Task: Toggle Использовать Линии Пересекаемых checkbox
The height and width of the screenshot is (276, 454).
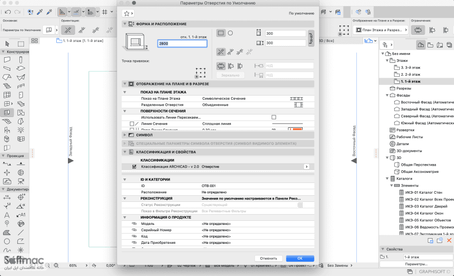Action: [274, 117]
